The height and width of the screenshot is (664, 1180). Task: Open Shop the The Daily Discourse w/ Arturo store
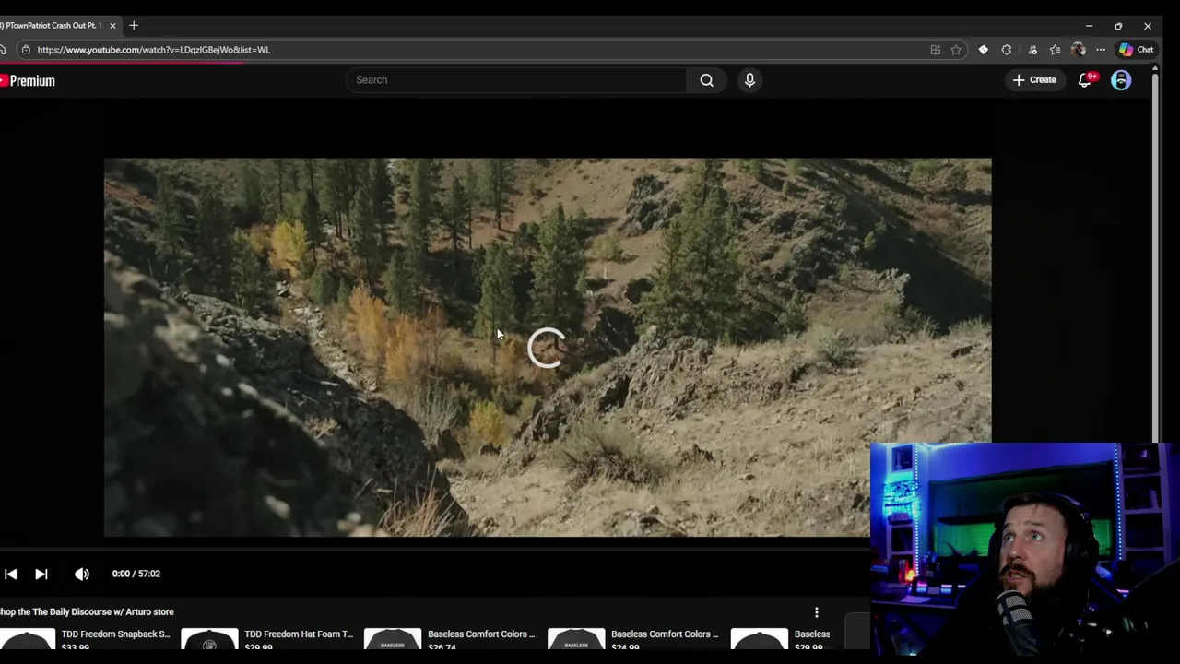pyautogui.click(x=87, y=611)
